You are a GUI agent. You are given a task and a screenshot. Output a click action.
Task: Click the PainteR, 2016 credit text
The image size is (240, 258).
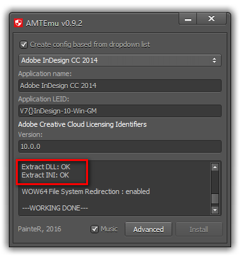[39, 229]
